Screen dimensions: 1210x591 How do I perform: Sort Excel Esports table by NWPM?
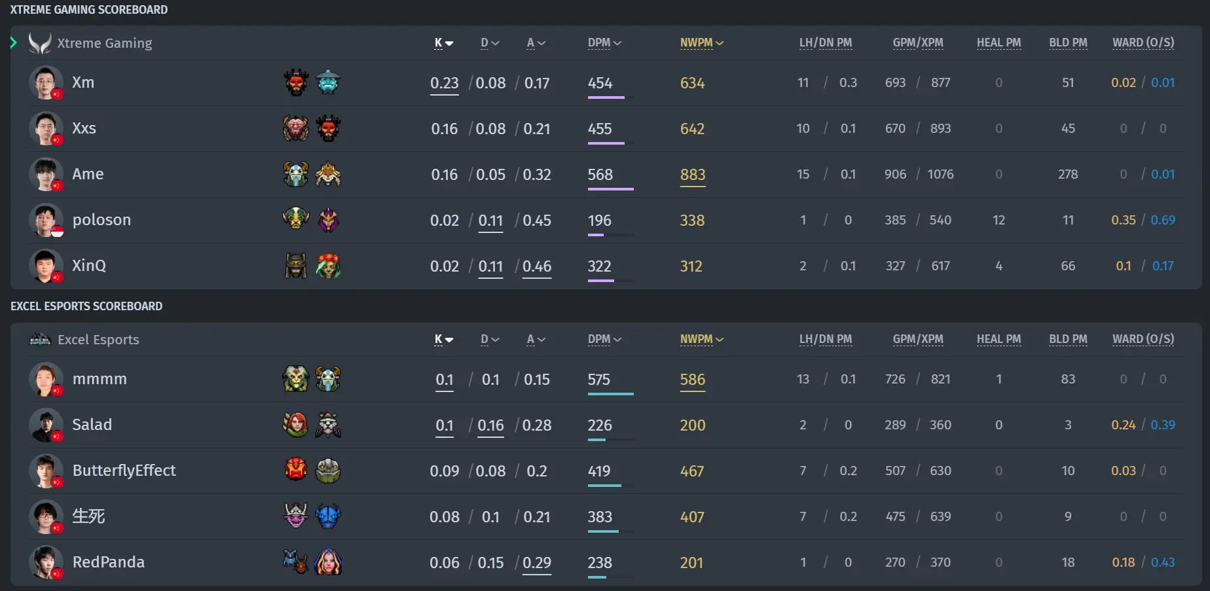coord(701,340)
